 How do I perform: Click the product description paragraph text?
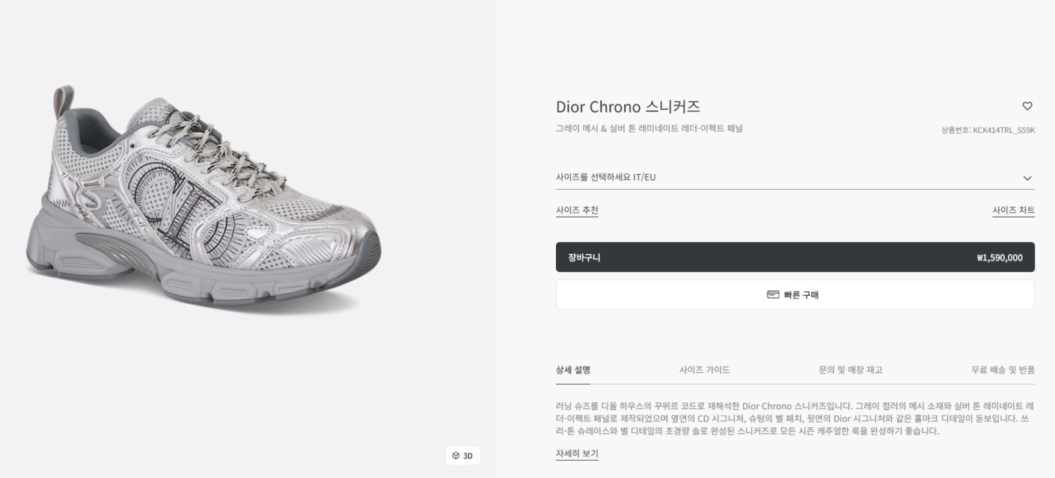coord(793,418)
